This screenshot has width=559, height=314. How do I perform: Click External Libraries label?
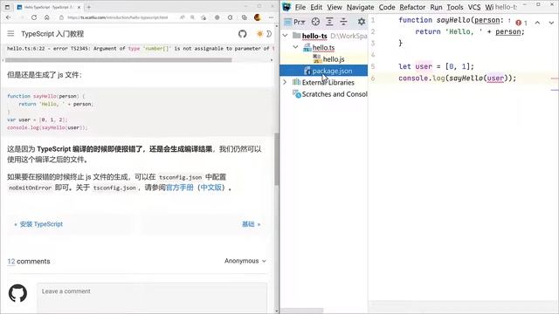point(328,82)
